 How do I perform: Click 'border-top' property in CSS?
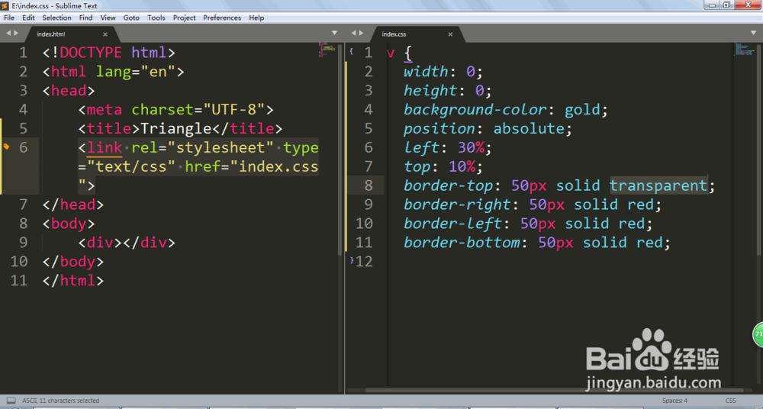click(449, 185)
